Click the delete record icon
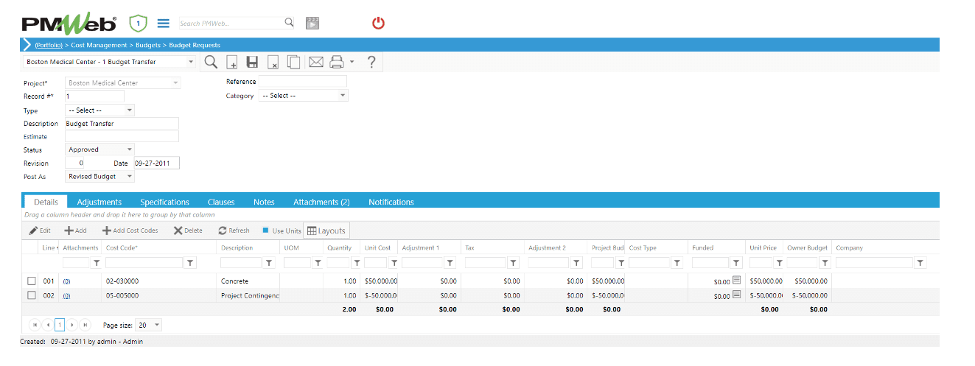The height and width of the screenshot is (366, 975). (273, 63)
